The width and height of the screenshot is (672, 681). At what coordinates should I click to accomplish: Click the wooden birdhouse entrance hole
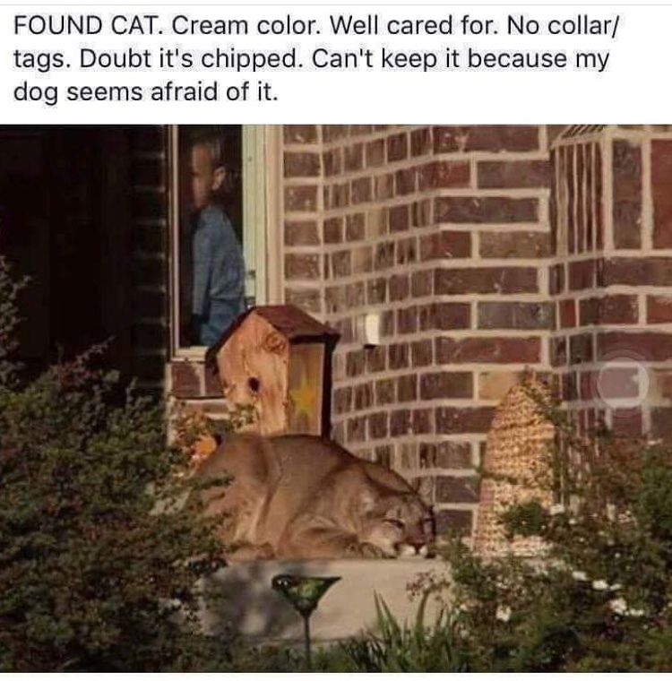pyautogui.click(x=253, y=384)
